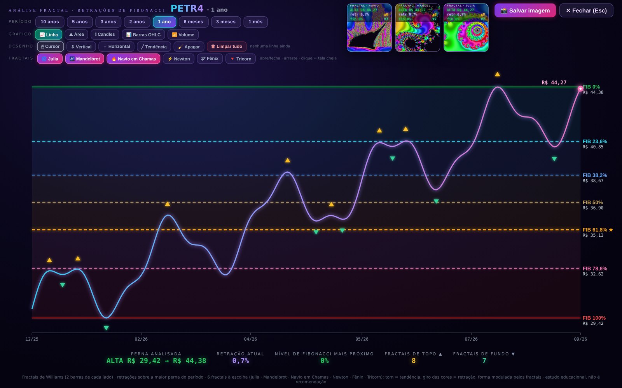The height and width of the screenshot is (388, 622).
Task: Click the FIB 78,6% level label
Action: (595, 268)
